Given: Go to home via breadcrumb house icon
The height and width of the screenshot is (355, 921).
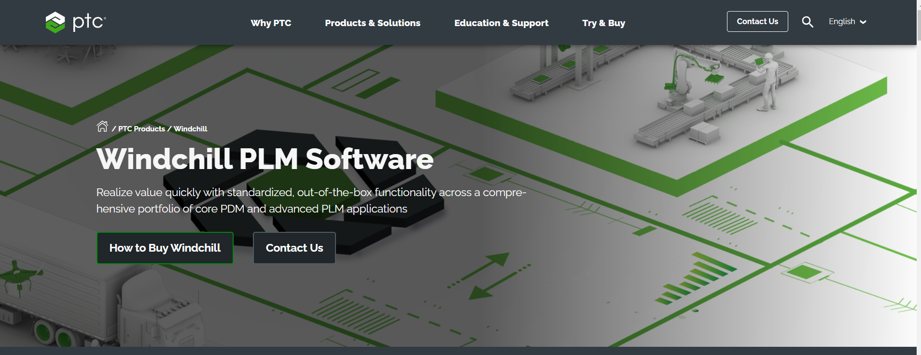Looking at the screenshot, I should pyautogui.click(x=102, y=127).
